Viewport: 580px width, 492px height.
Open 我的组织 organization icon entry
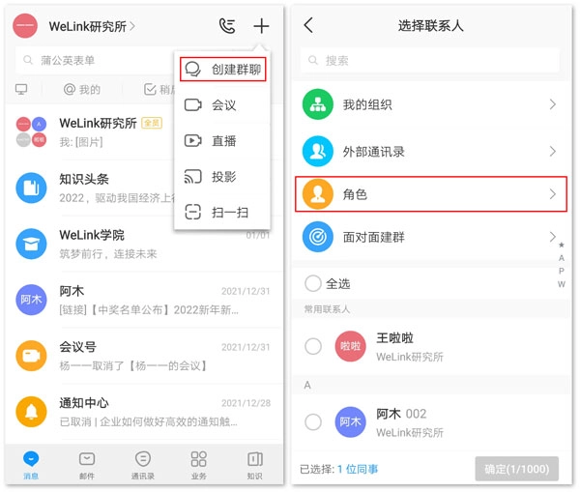click(x=316, y=104)
